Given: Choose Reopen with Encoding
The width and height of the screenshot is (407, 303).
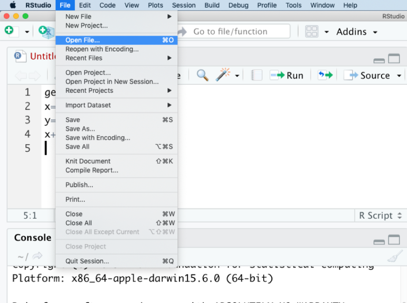Looking at the screenshot, I should [x=116, y=49].
